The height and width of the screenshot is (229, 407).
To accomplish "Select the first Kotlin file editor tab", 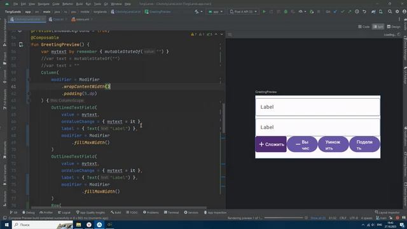I will point(27,19).
